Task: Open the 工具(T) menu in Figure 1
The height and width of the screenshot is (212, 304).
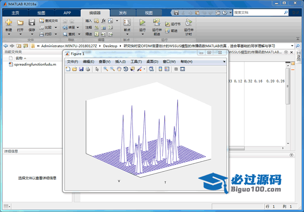Action: pyautogui.click(x=136, y=61)
